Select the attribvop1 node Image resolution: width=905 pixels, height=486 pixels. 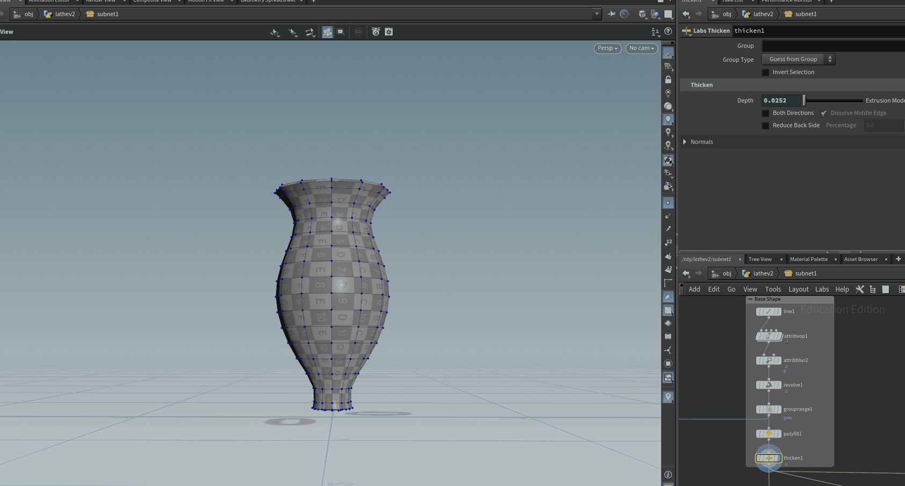click(769, 336)
